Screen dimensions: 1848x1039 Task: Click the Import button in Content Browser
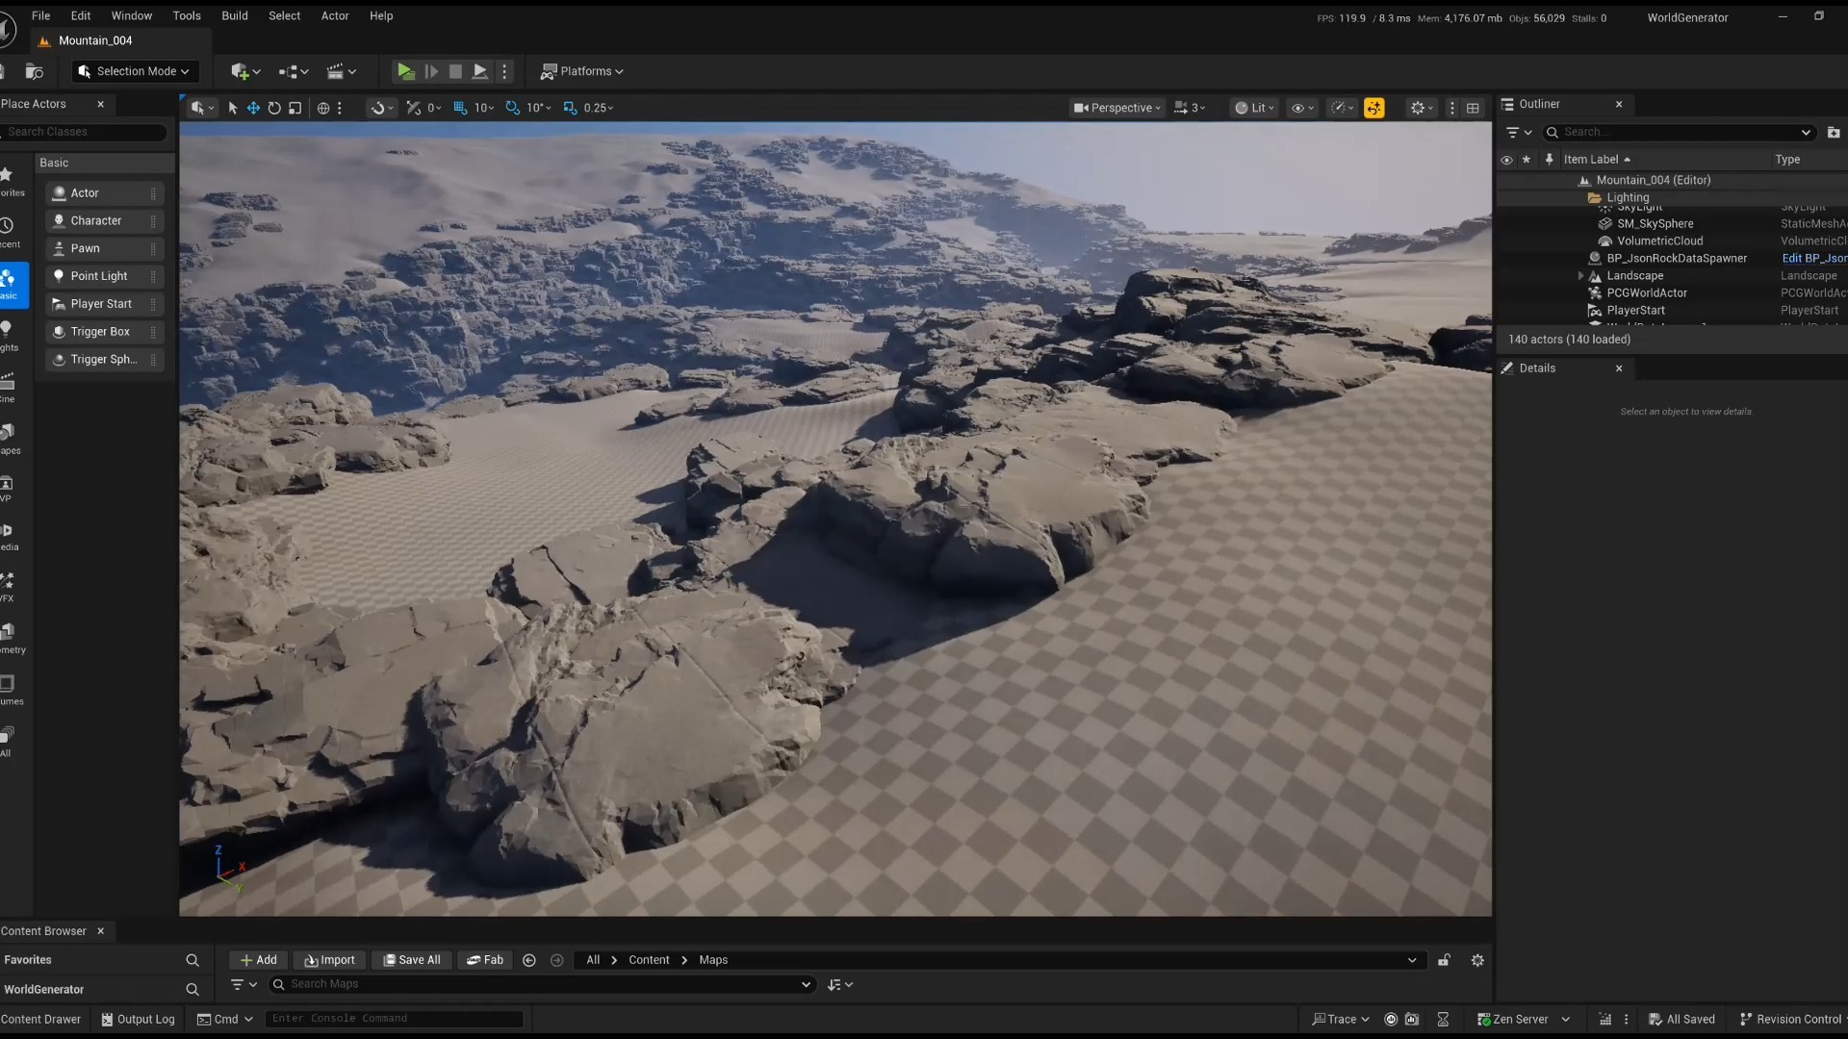click(329, 960)
